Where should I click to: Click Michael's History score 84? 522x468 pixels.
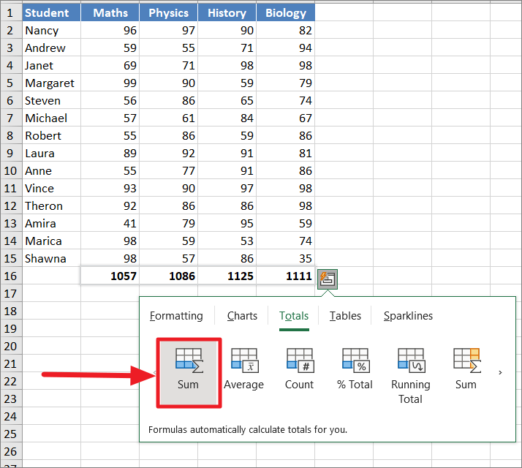click(227, 118)
